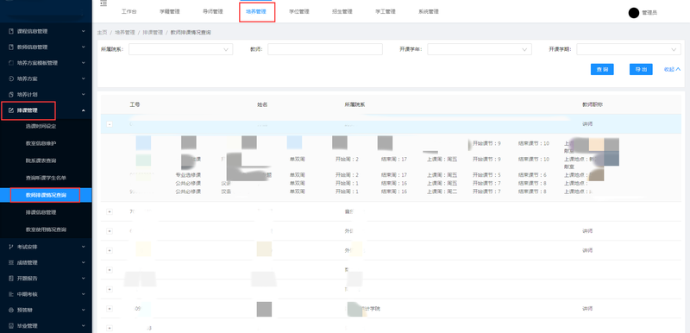Click the 开始课节：5 cell
This screenshot has width=690, height=333.
pos(487,175)
